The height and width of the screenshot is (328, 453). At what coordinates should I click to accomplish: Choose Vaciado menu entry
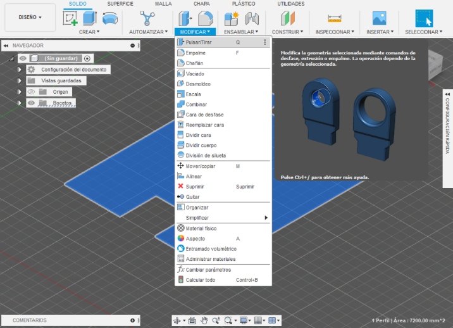coord(223,73)
